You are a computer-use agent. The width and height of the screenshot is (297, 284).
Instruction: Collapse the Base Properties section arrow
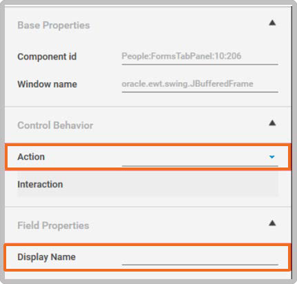pos(272,23)
